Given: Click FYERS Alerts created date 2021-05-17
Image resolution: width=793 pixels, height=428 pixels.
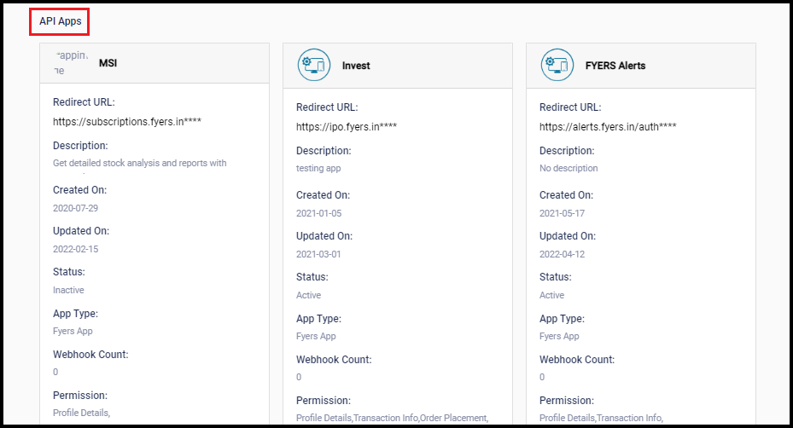Looking at the screenshot, I should pyautogui.click(x=561, y=212).
